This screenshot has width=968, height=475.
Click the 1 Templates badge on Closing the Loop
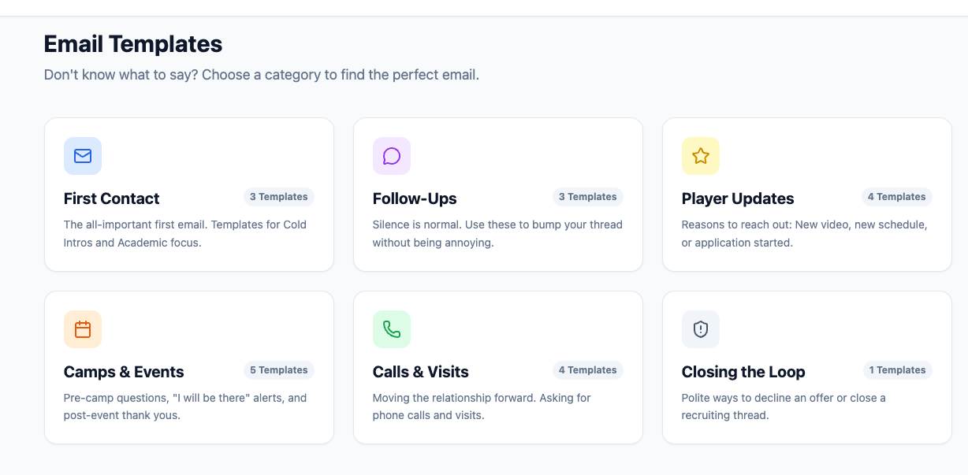897,370
